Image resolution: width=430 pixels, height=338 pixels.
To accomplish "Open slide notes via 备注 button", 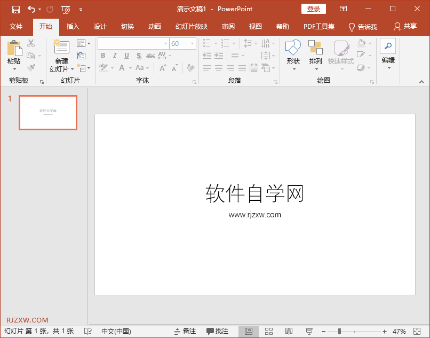I will (x=186, y=331).
